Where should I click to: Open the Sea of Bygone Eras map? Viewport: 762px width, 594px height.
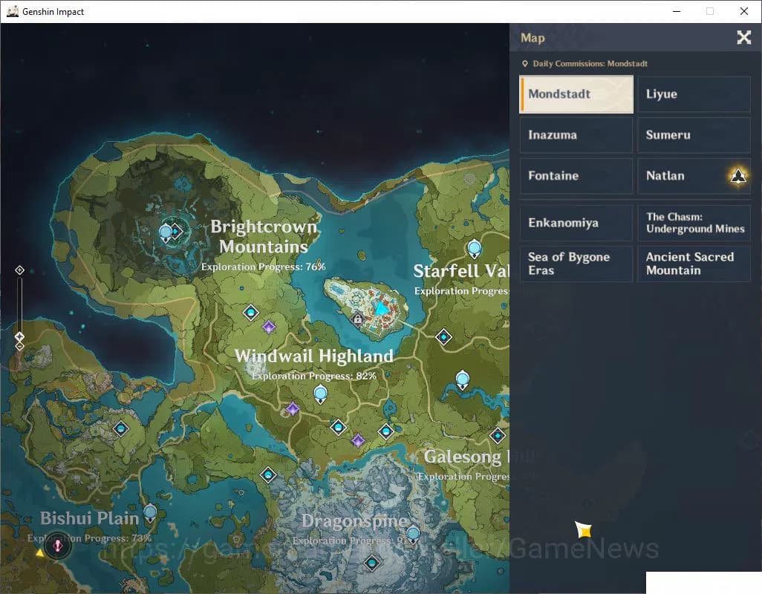point(576,264)
